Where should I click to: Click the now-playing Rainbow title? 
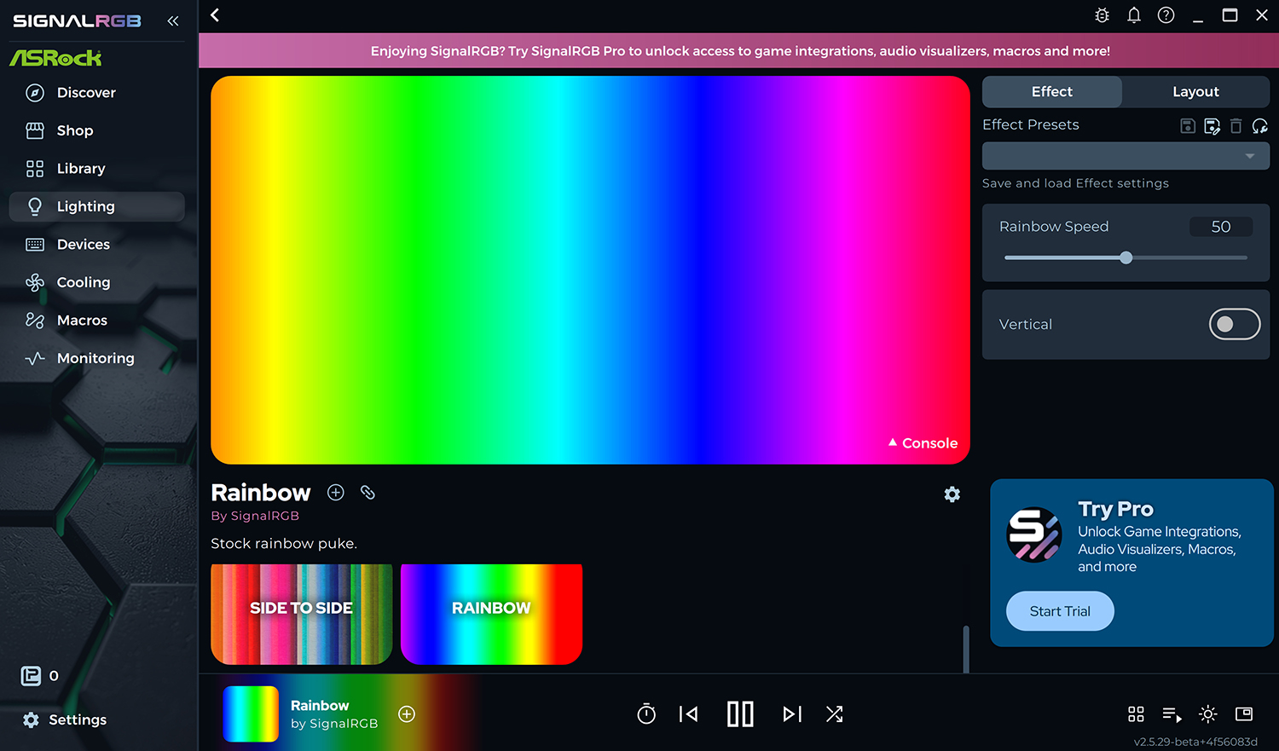(320, 706)
